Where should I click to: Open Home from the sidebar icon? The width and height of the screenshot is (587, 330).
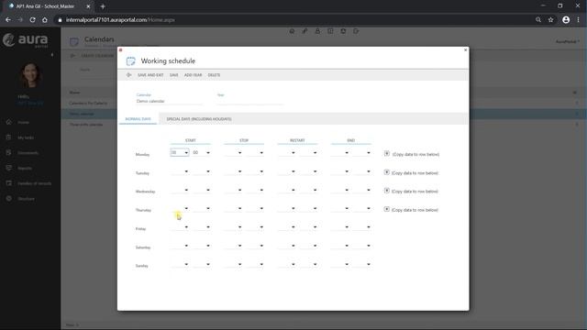[x=9, y=122]
